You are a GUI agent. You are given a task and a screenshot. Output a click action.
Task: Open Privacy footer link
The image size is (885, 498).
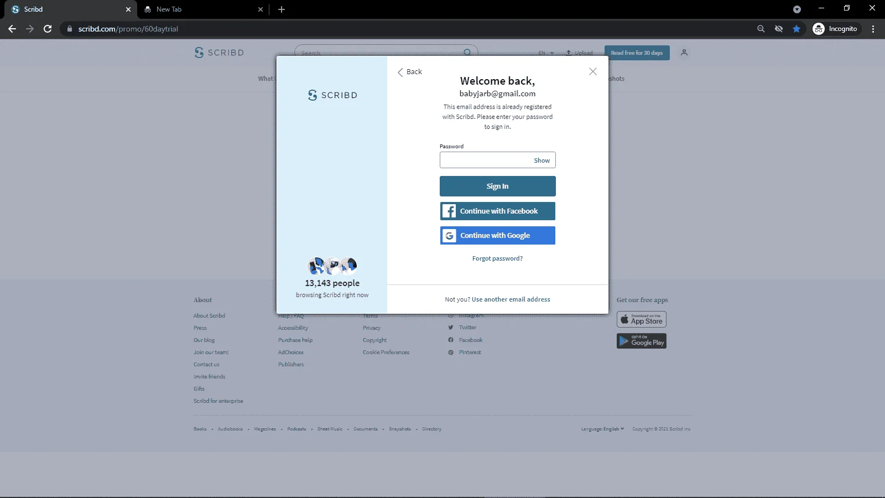(x=372, y=328)
